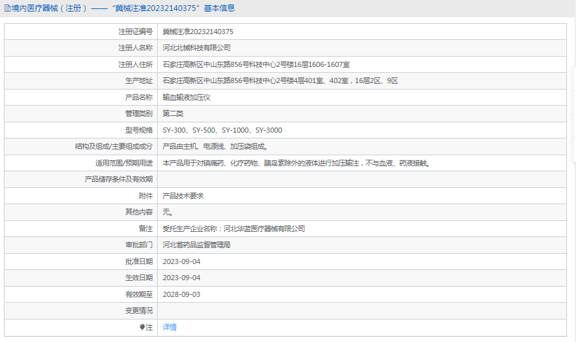Click the 生产地址 row label
This screenshot has width=576, height=342.
click(138, 81)
